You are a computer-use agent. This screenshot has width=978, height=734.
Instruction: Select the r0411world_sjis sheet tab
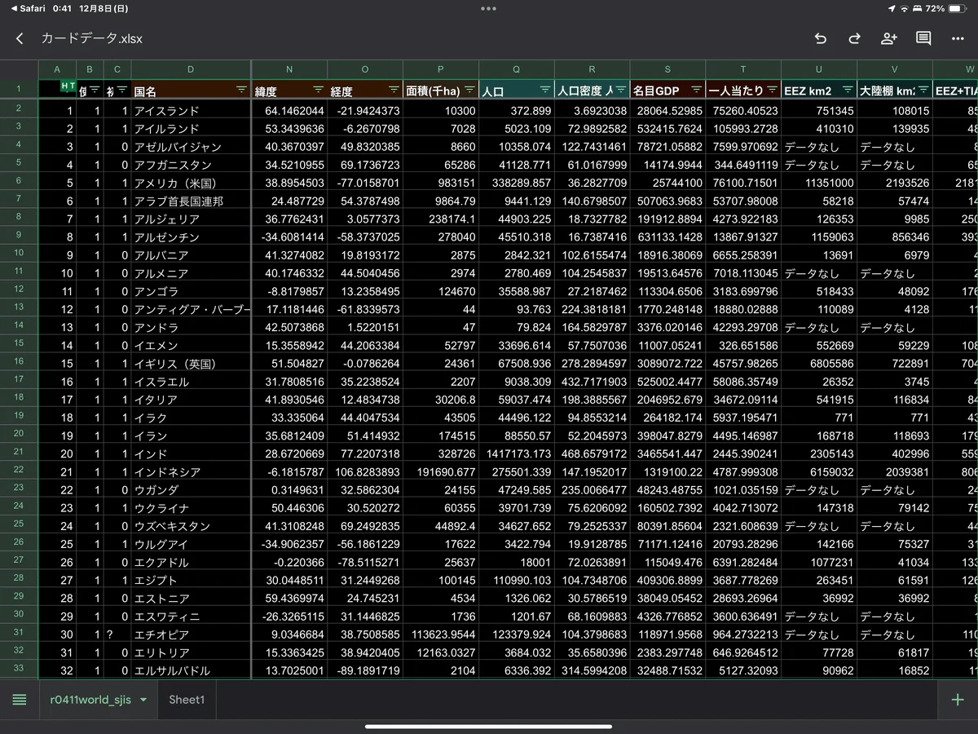tap(90, 700)
